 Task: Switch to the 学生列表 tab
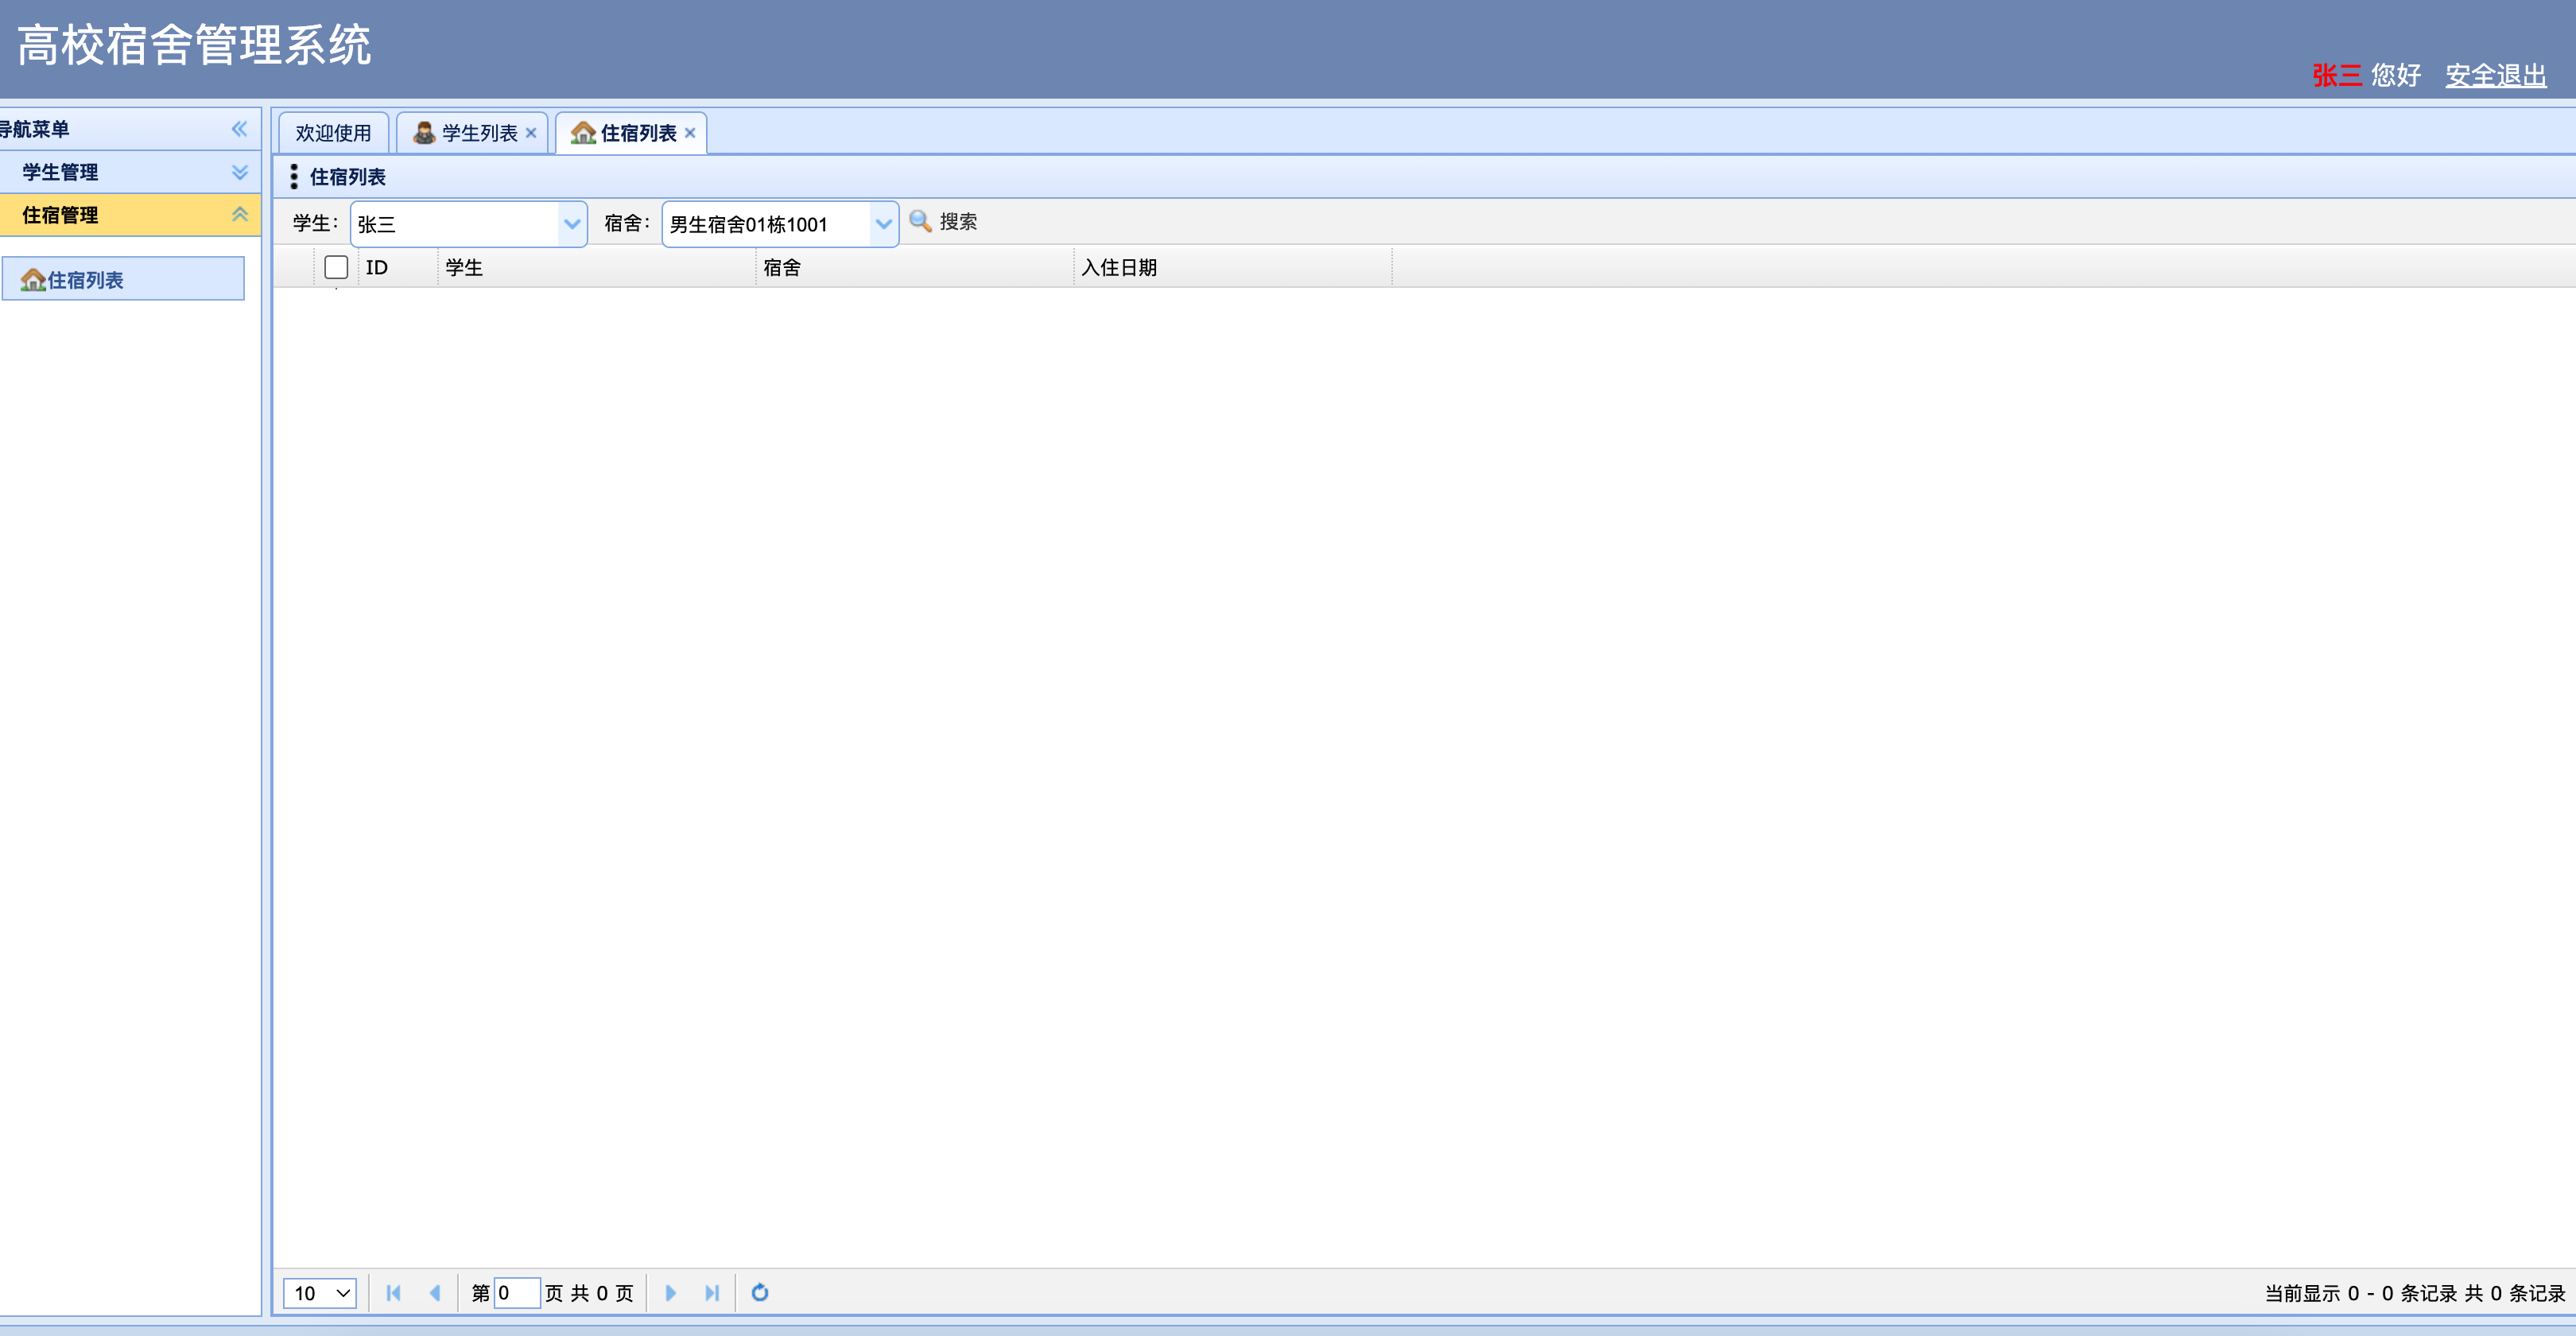[479, 133]
